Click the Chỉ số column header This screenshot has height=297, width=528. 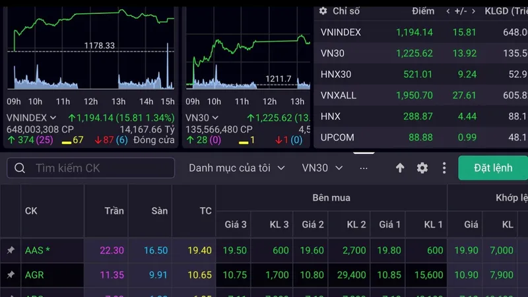346,11
